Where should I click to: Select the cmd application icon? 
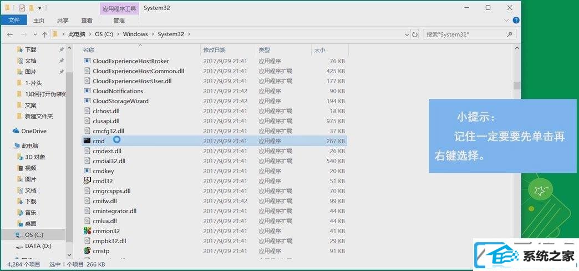pos(87,141)
